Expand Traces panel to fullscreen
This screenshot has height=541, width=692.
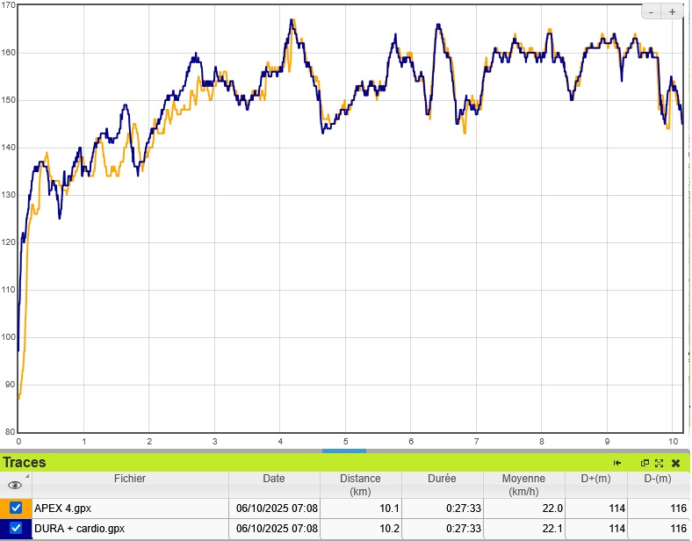tap(659, 463)
